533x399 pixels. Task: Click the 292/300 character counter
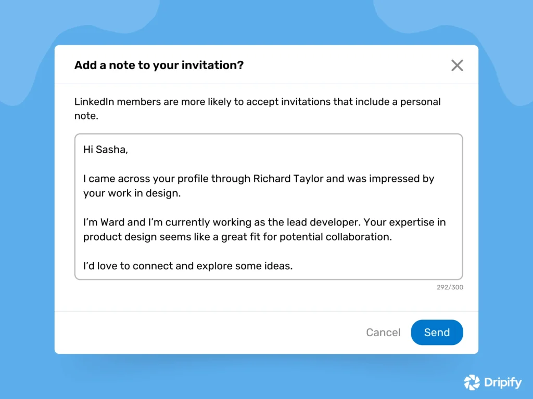(x=450, y=287)
